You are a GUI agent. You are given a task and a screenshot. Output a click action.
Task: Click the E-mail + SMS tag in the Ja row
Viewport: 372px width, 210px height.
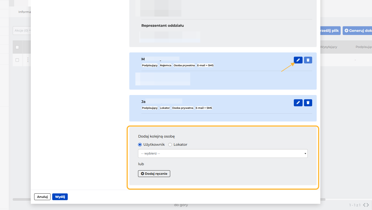[204, 108]
